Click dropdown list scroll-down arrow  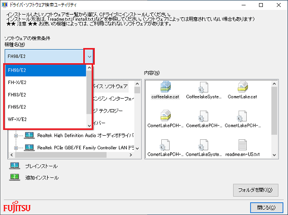pyautogui.click(x=89, y=126)
